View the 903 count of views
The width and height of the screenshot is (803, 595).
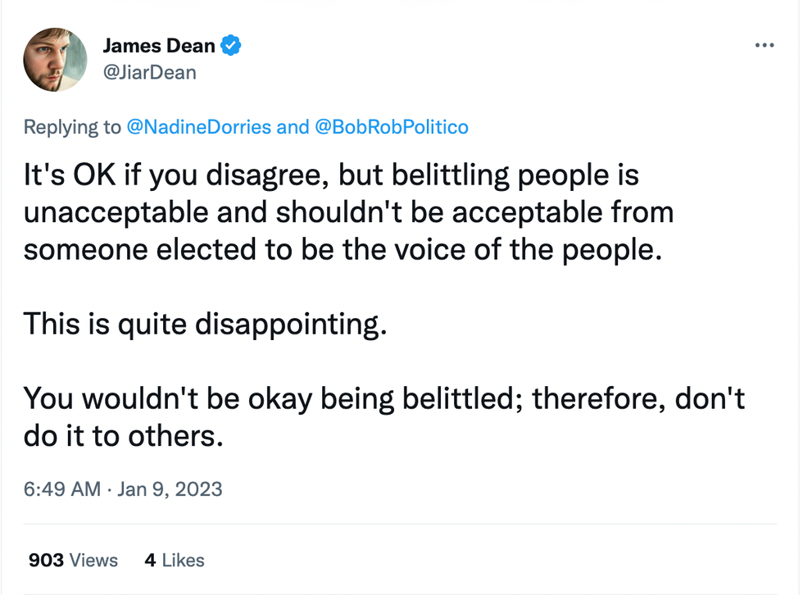point(46,561)
